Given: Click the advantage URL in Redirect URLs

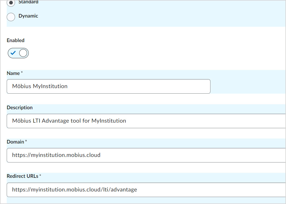Looking at the screenshot, I should click(x=74, y=190).
